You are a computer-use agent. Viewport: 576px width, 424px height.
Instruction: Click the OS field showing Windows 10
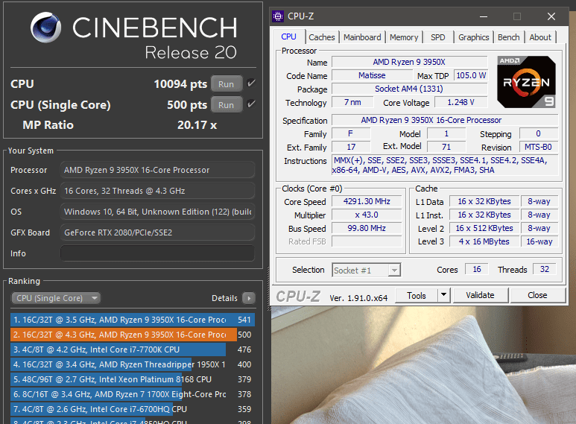click(157, 212)
